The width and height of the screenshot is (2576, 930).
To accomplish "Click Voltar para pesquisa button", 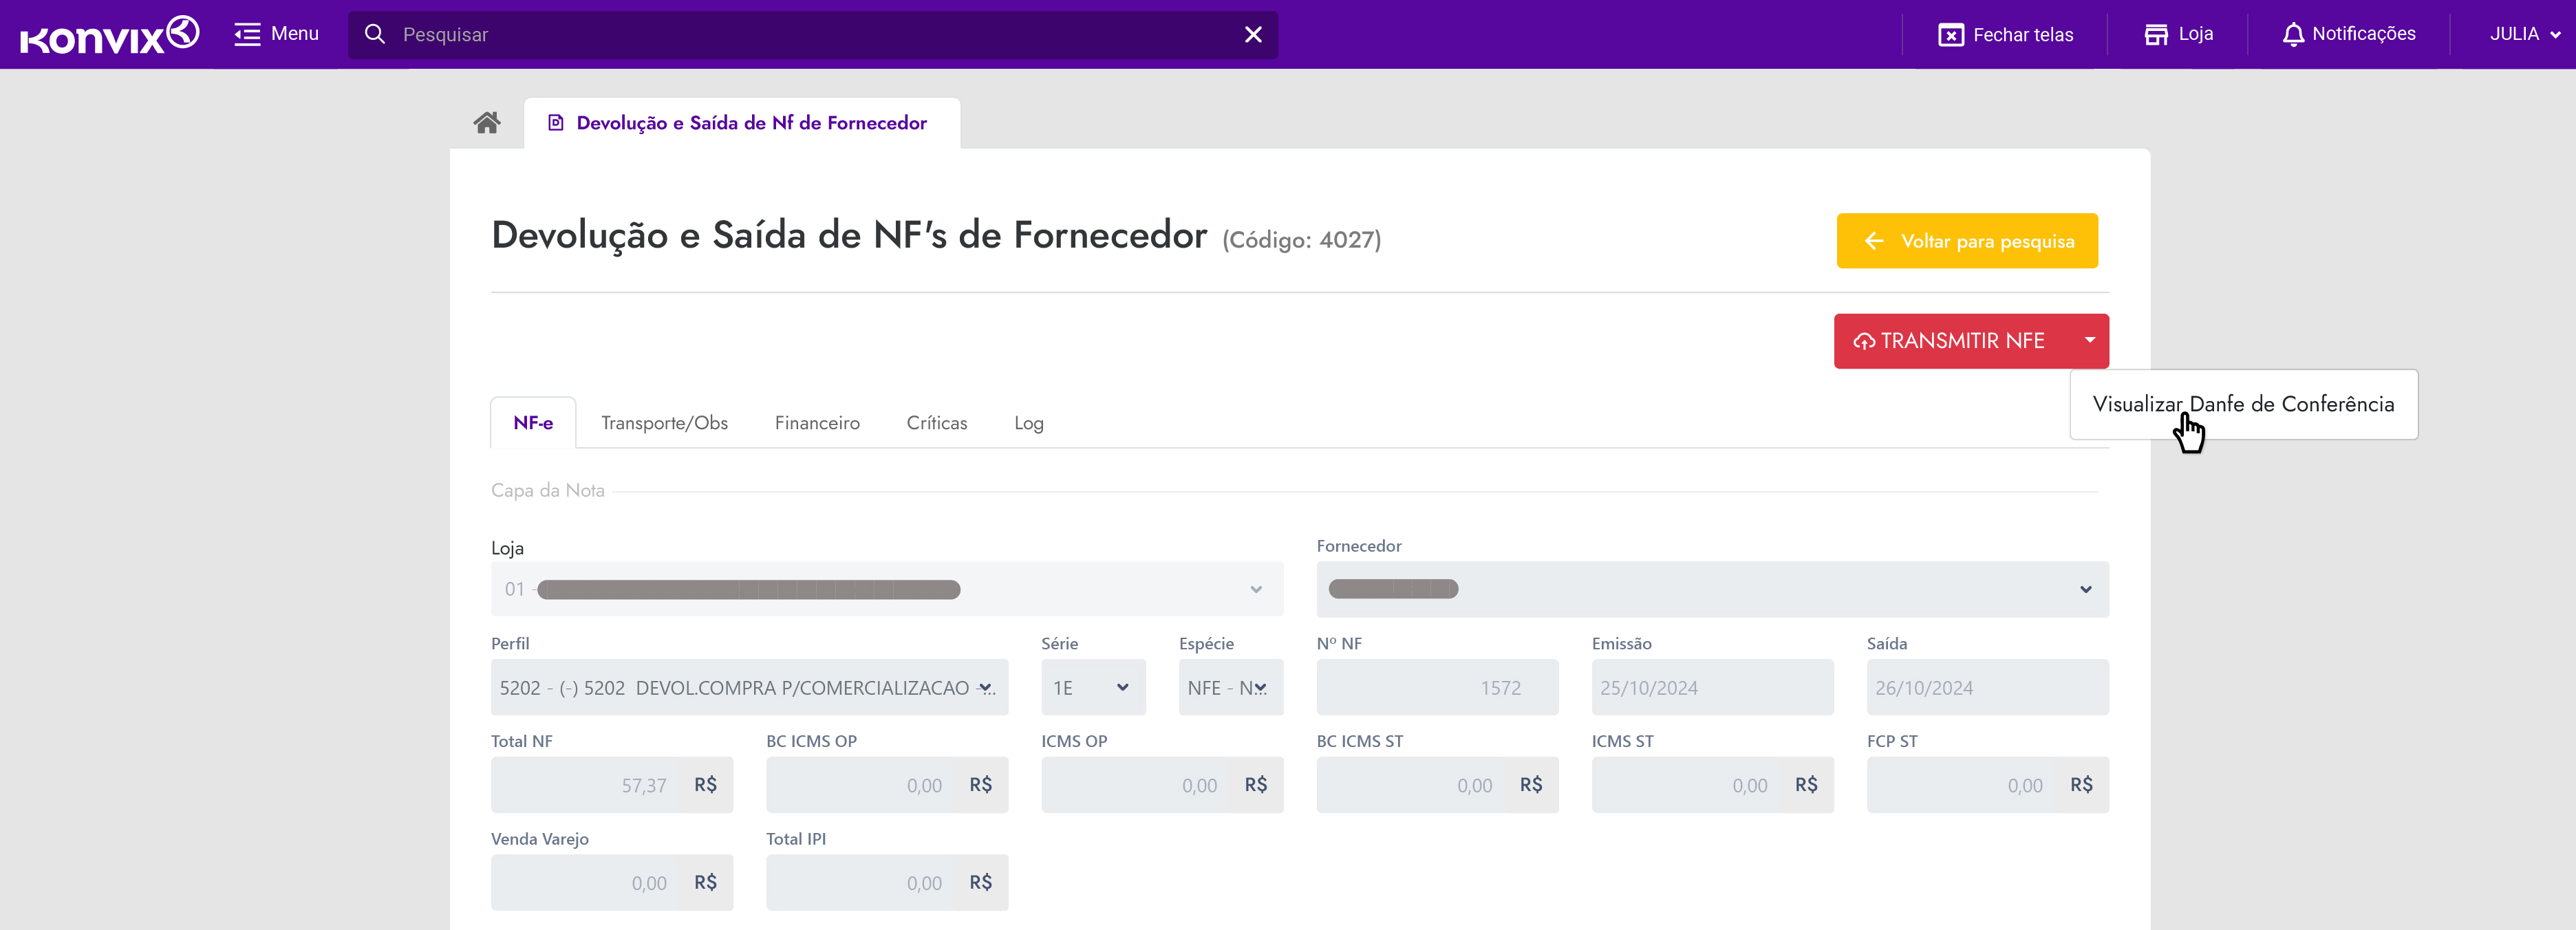I will click(x=1966, y=241).
